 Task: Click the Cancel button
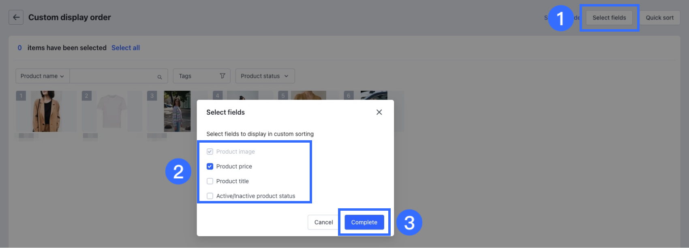click(323, 222)
